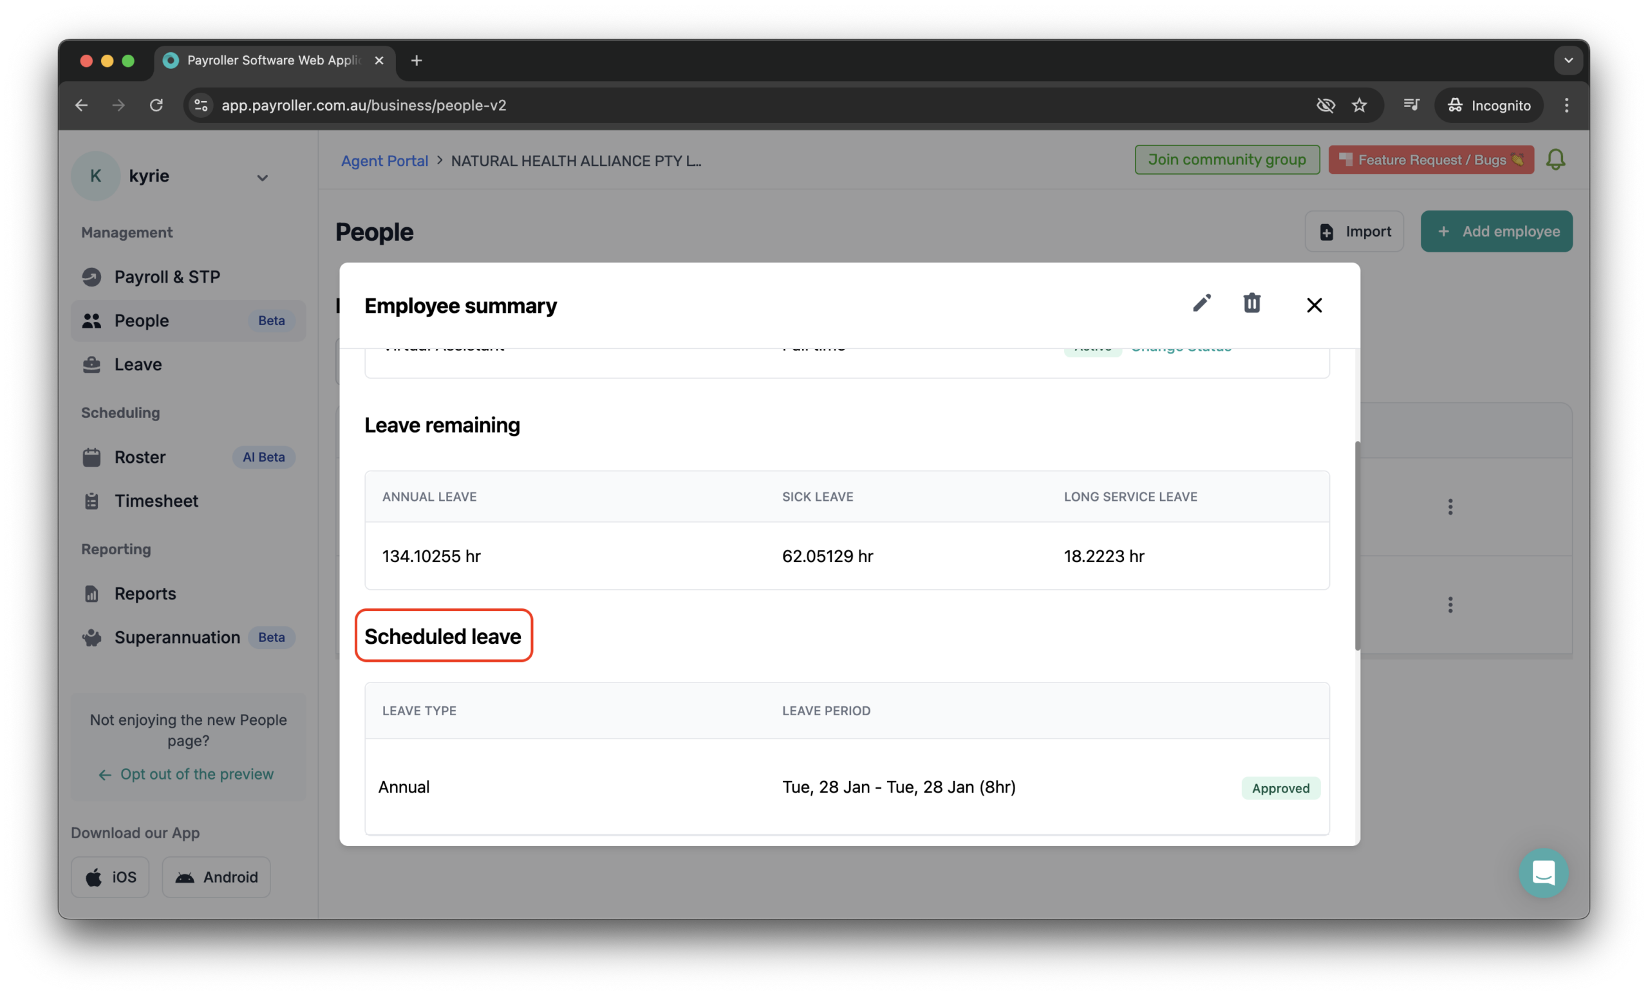
Task: Click the Roster calendar icon
Action: click(x=91, y=457)
